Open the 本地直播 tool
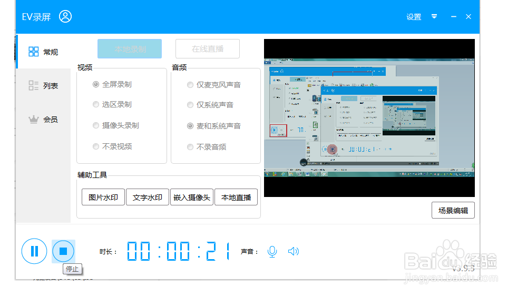The width and height of the screenshot is (527, 296). click(x=236, y=197)
